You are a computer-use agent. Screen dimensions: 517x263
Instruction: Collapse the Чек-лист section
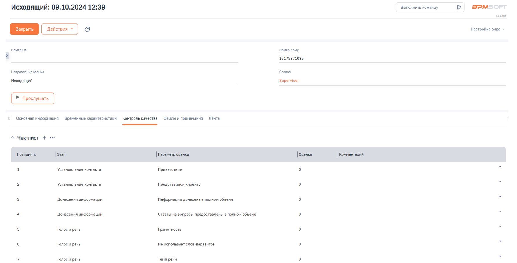pos(13,138)
